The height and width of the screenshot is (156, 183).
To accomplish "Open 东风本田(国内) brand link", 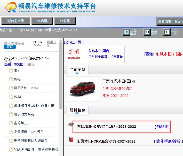I will point(99,51).
